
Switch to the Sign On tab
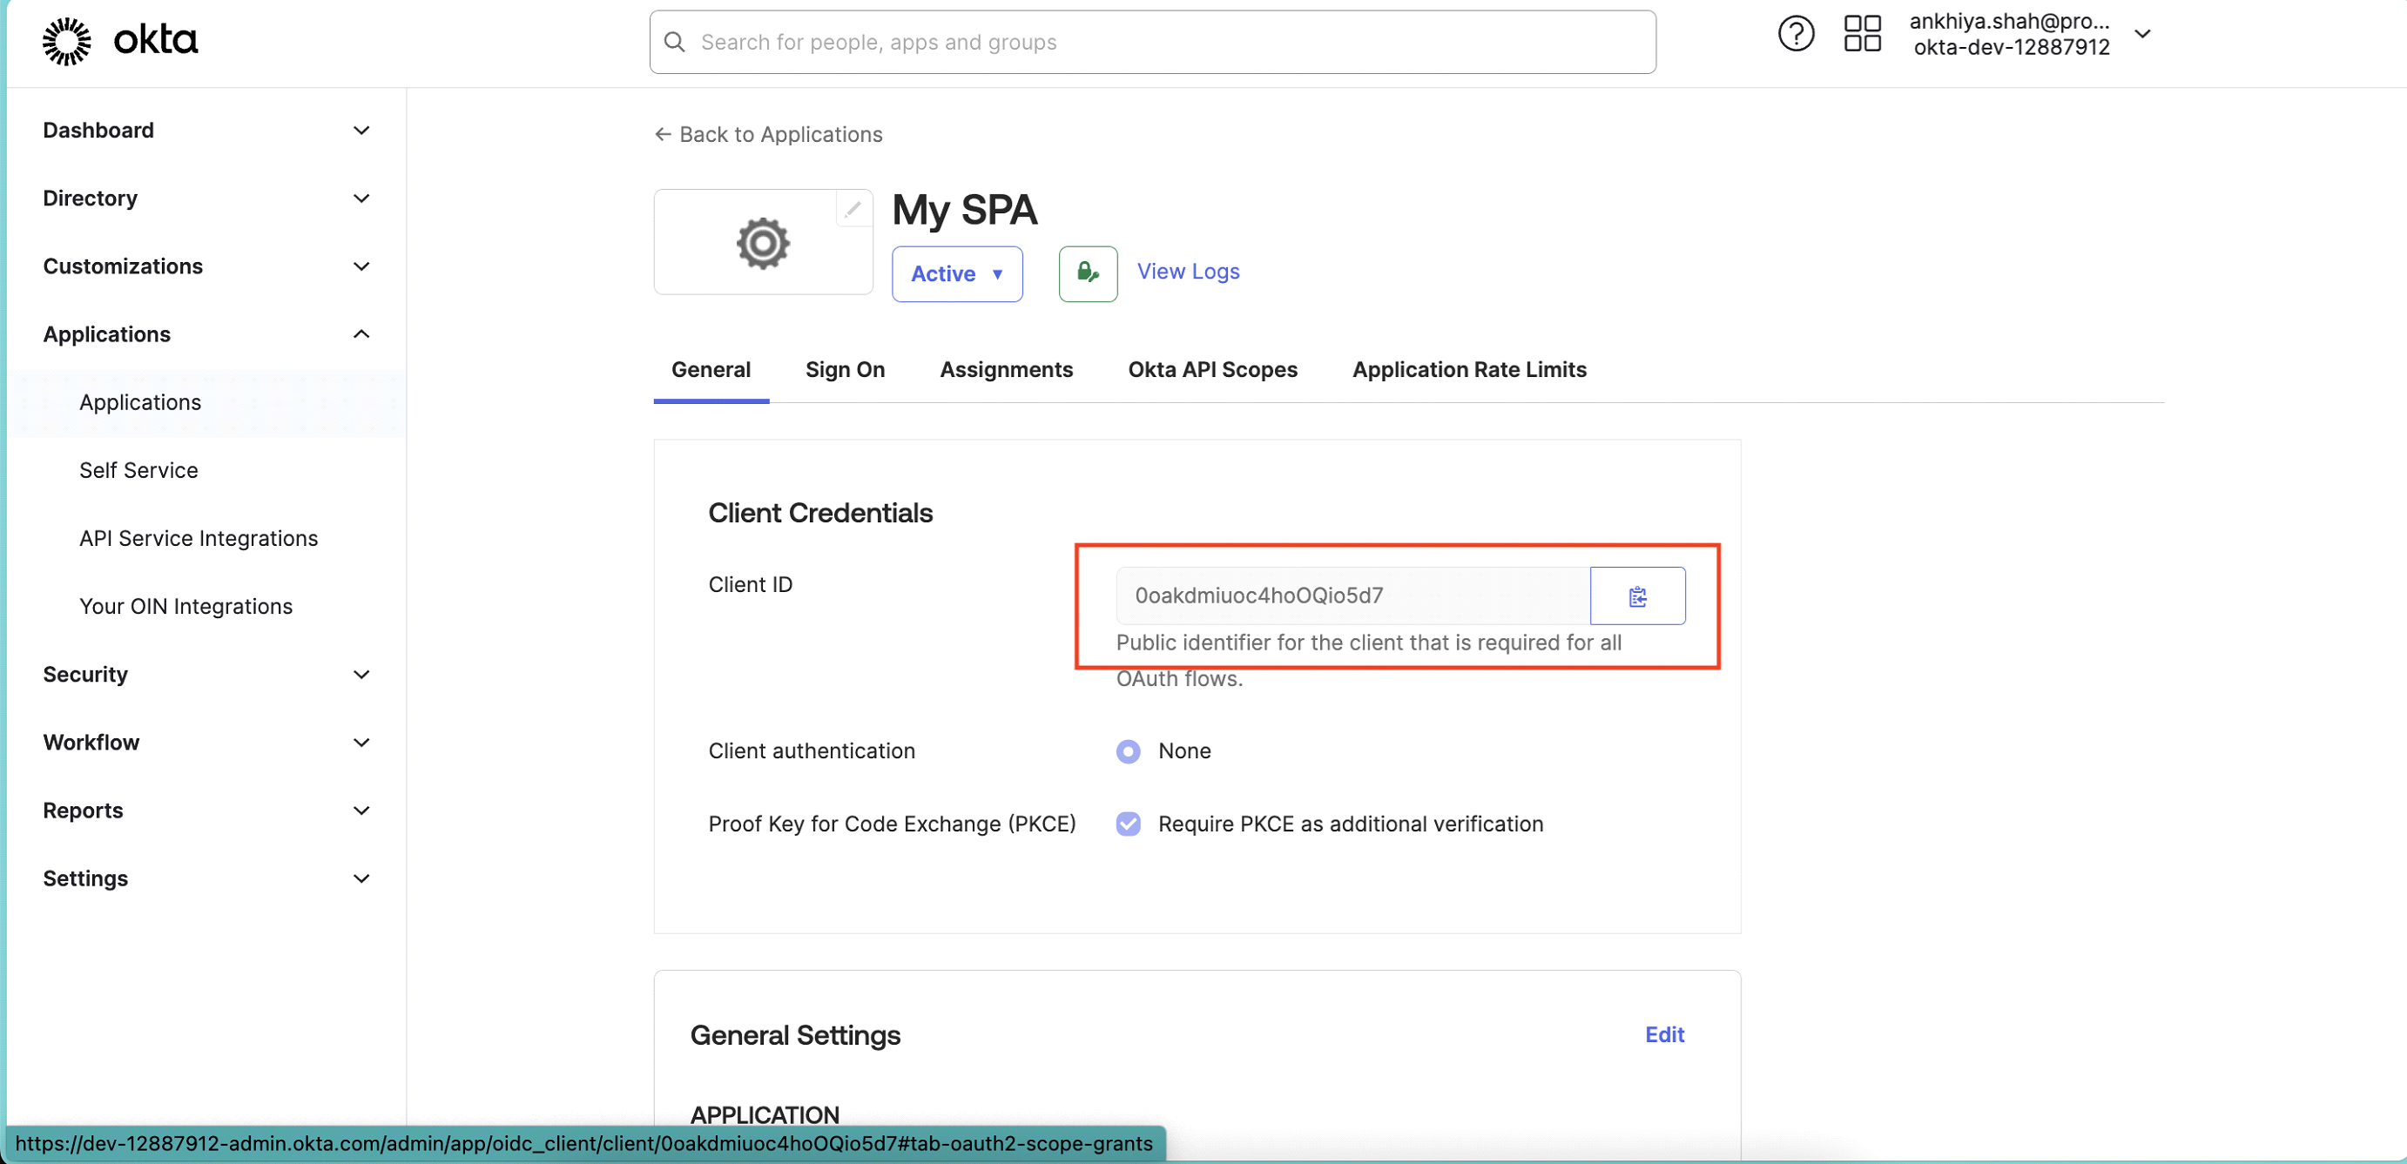tap(845, 370)
